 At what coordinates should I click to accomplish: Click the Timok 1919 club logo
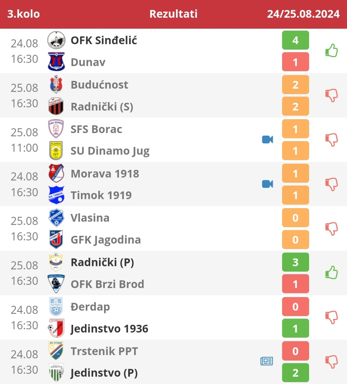56,195
